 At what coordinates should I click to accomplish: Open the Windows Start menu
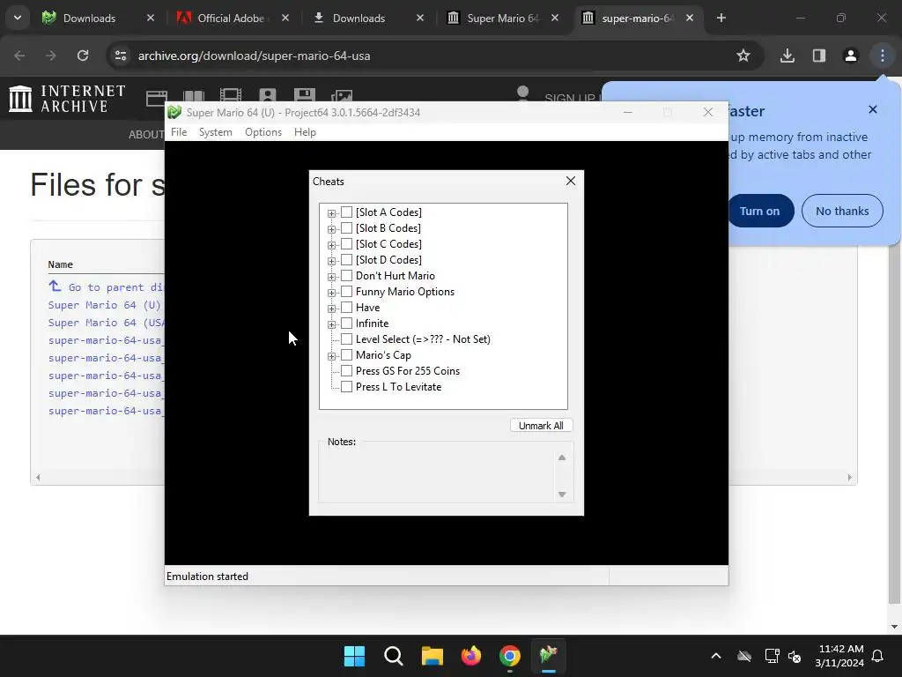354,656
